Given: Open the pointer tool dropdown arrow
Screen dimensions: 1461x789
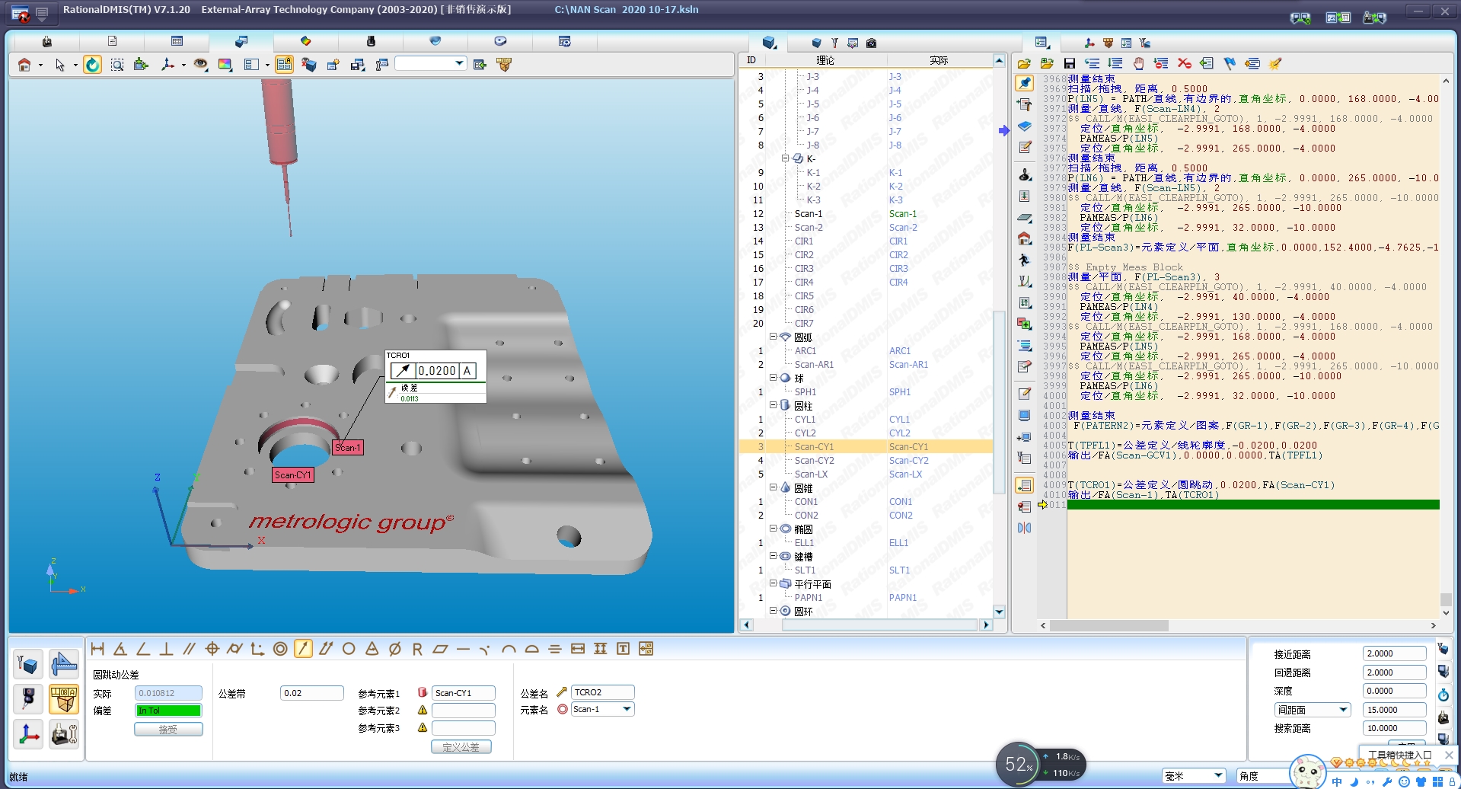Looking at the screenshot, I should (75, 65).
